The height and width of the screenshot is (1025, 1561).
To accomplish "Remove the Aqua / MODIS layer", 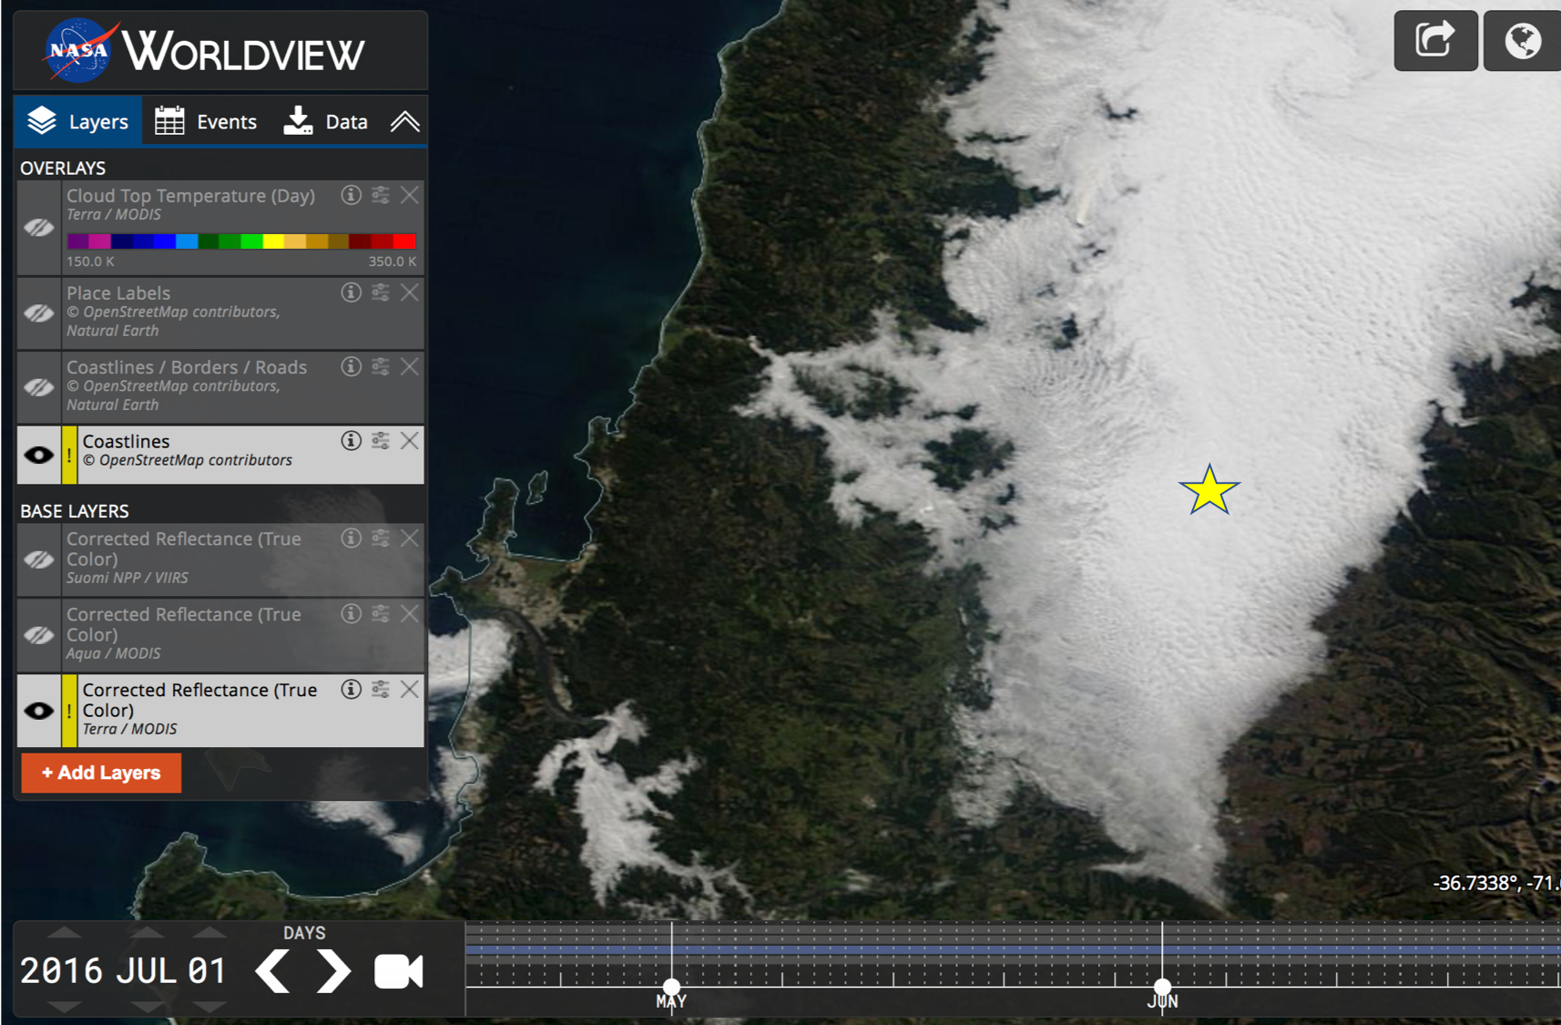I will point(410,613).
